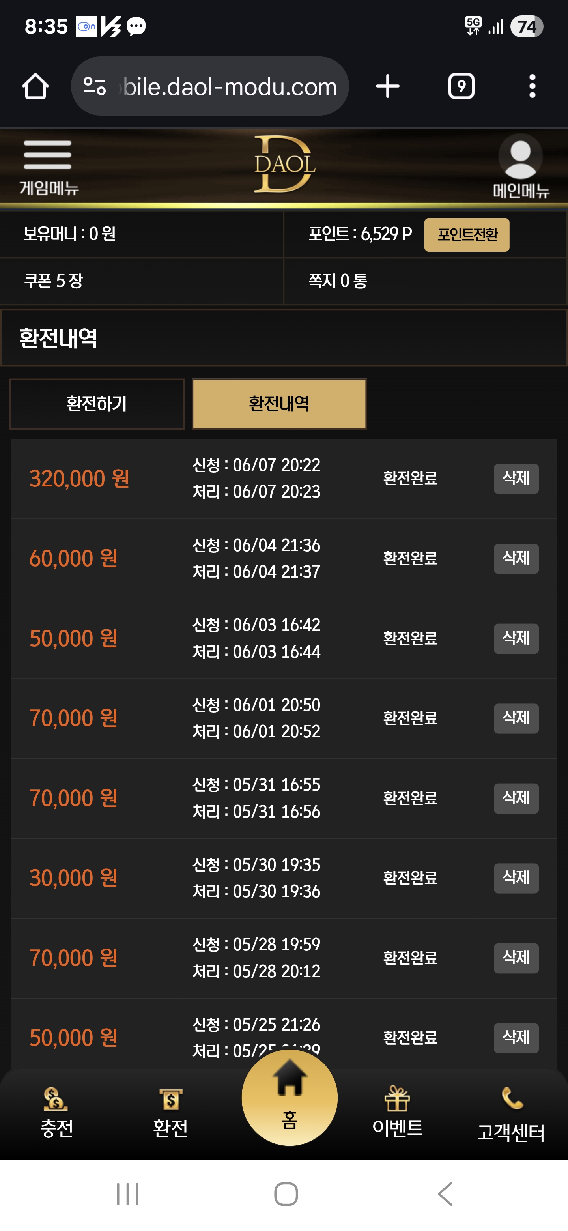Open new browser tab plus icon
This screenshot has width=568, height=1231.
click(387, 86)
